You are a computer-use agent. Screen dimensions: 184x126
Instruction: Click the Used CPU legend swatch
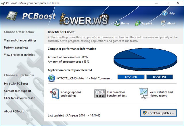point(159,77)
